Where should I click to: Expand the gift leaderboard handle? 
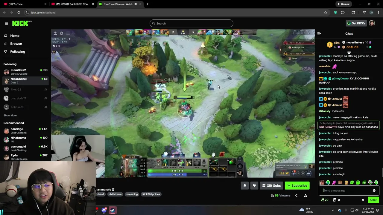[349, 53]
